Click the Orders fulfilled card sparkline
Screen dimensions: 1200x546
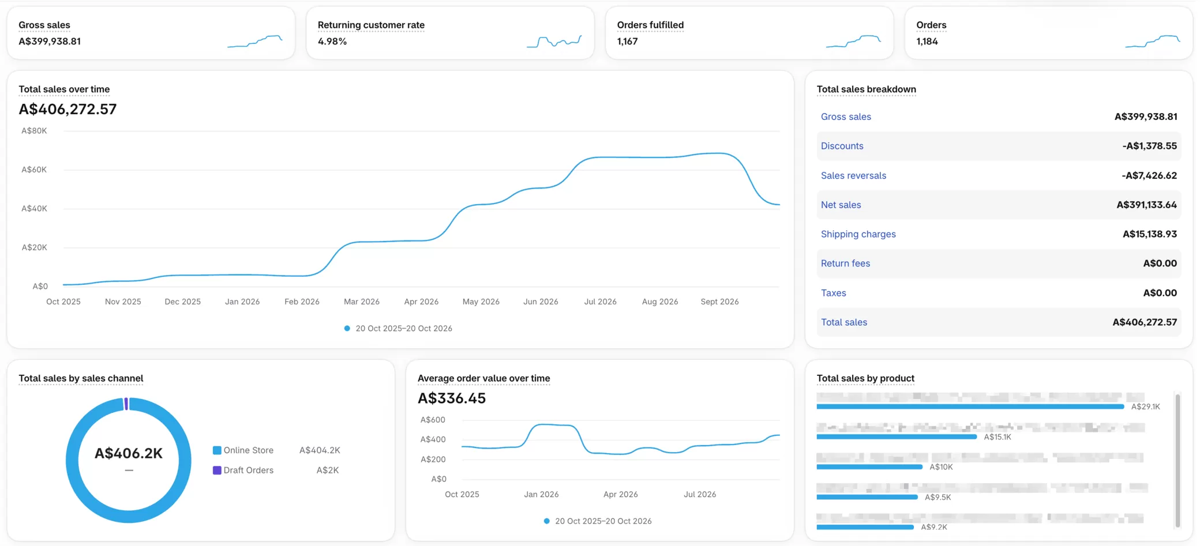854,41
